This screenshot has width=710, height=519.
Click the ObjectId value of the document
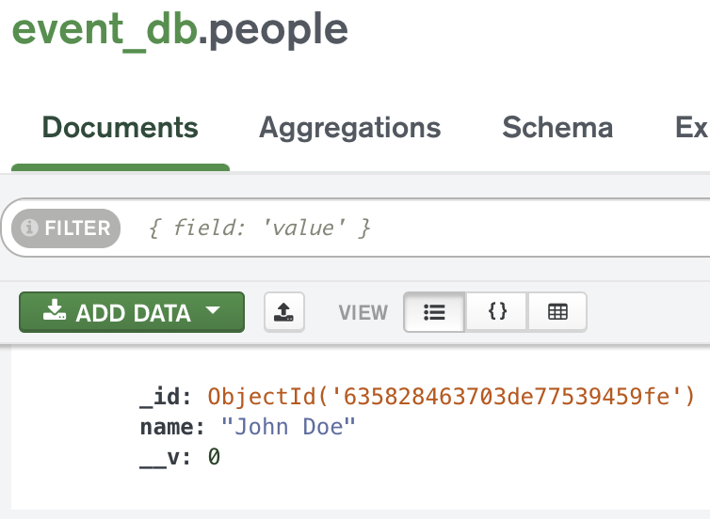[x=451, y=396]
